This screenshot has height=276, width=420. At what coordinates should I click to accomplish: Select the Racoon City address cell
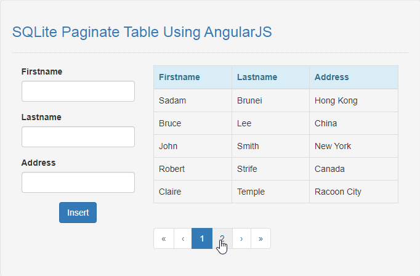click(x=353, y=192)
